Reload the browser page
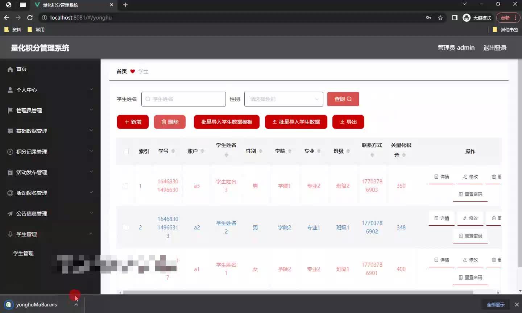This screenshot has width=522, height=313. pyautogui.click(x=30, y=17)
